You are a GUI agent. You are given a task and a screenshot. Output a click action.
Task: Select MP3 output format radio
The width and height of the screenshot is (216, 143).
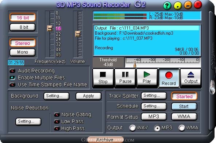[x=157, y=128]
